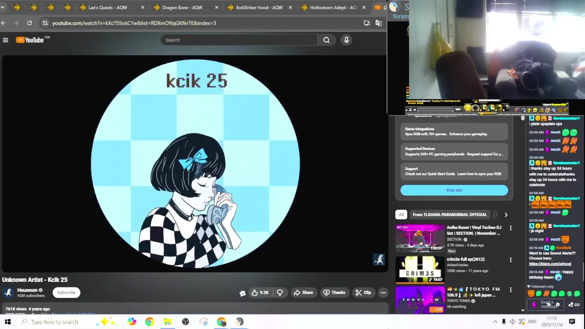The image size is (585, 329).
Task: Select From TIJUANA PARANORMAL OFFICIAL chip
Action: tap(450, 214)
